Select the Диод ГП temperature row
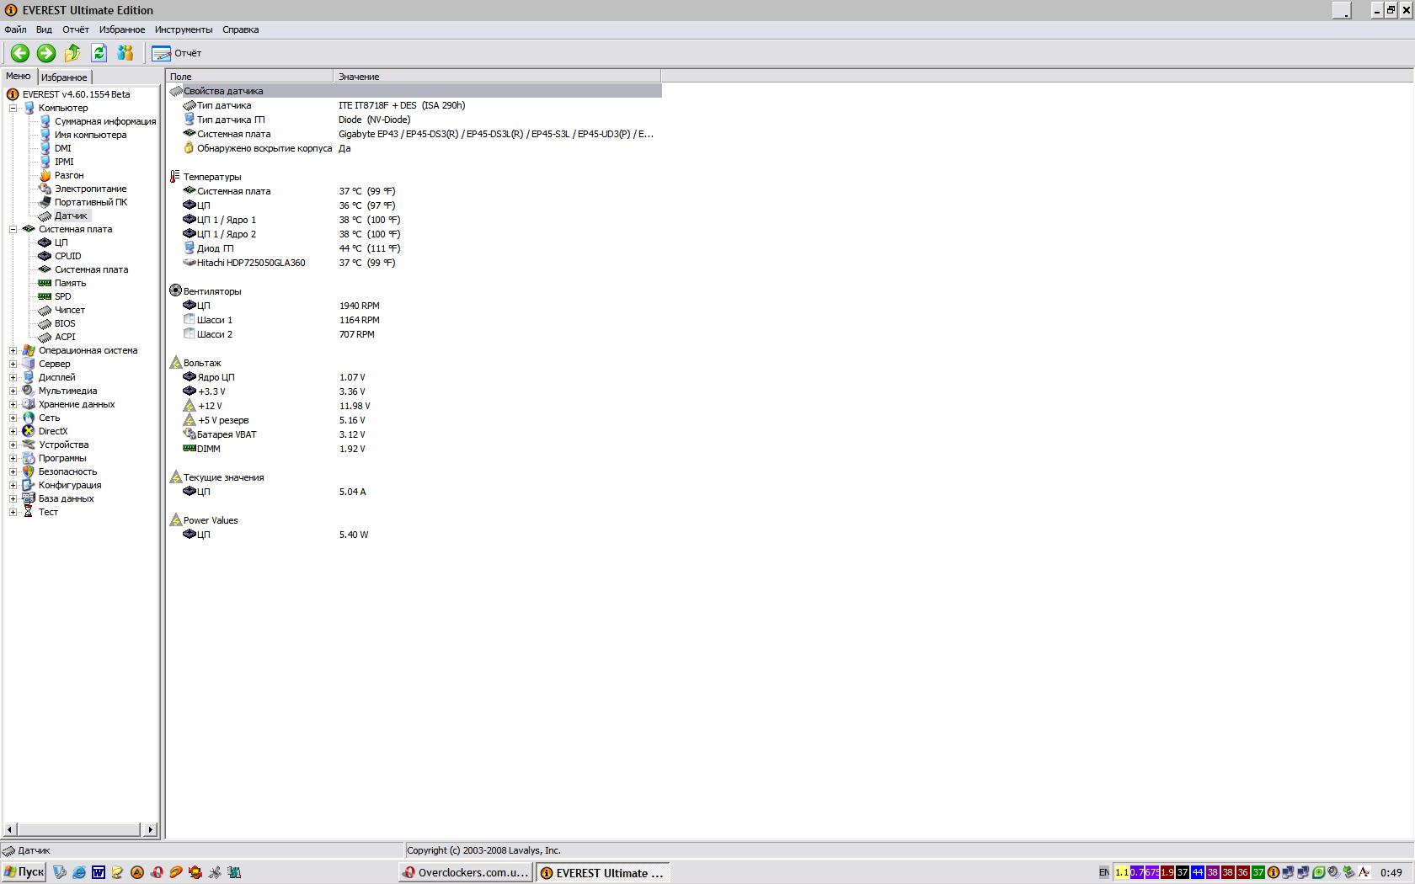1415x884 pixels. (x=414, y=248)
